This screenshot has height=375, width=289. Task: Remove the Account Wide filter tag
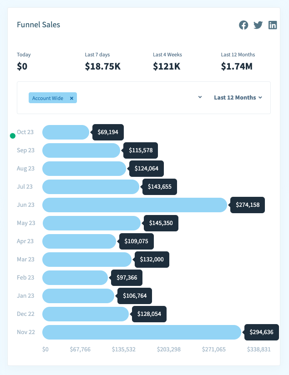pyautogui.click(x=71, y=98)
